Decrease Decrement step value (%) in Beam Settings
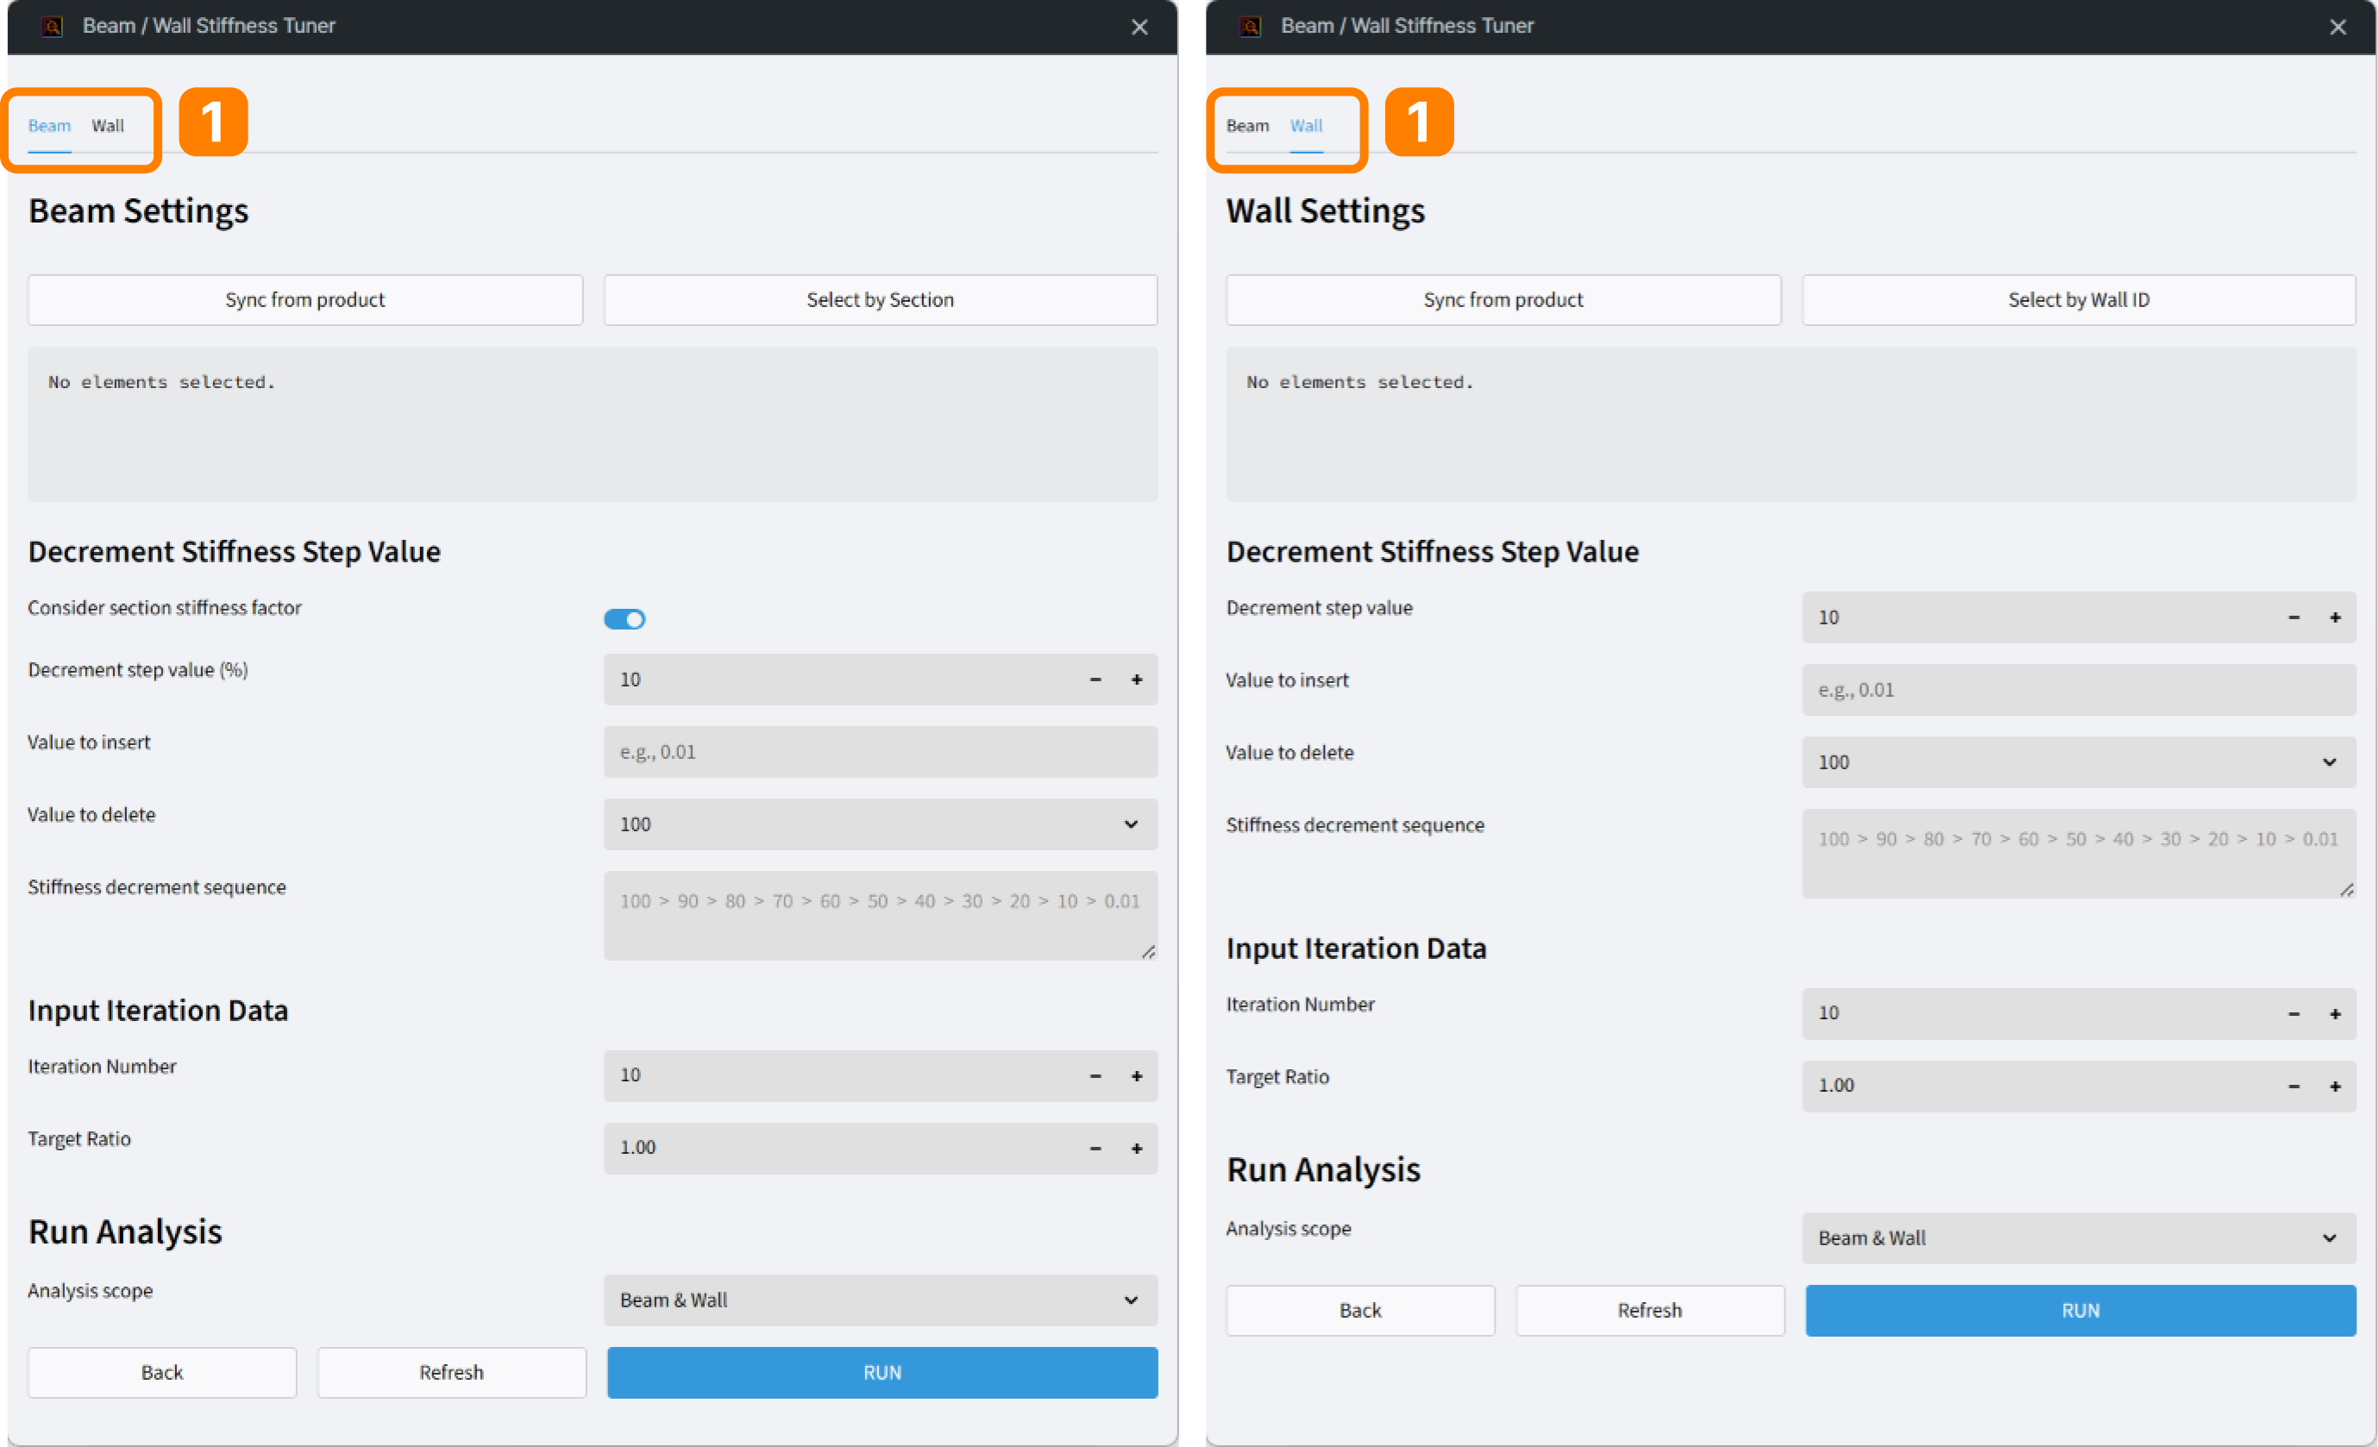The image size is (2378, 1447). (1095, 680)
